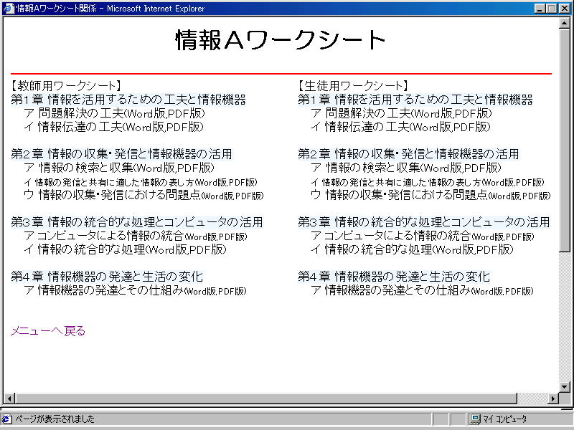
Task: Click 第4章 heading in 生徒用ワークシート column
Action: click(x=394, y=277)
